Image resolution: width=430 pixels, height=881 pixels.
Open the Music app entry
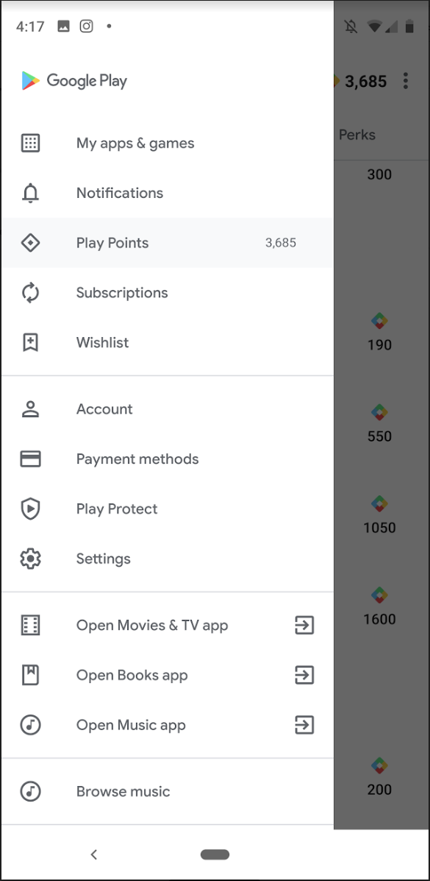coord(131,725)
